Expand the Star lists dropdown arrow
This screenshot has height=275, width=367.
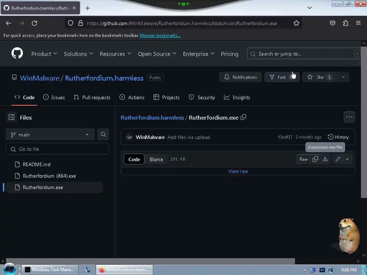(x=343, y=77)
